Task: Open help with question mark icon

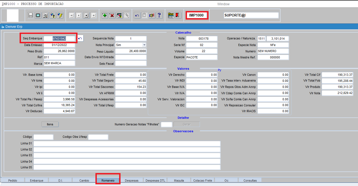Action: pyautogui.click(x=159, y=15)
